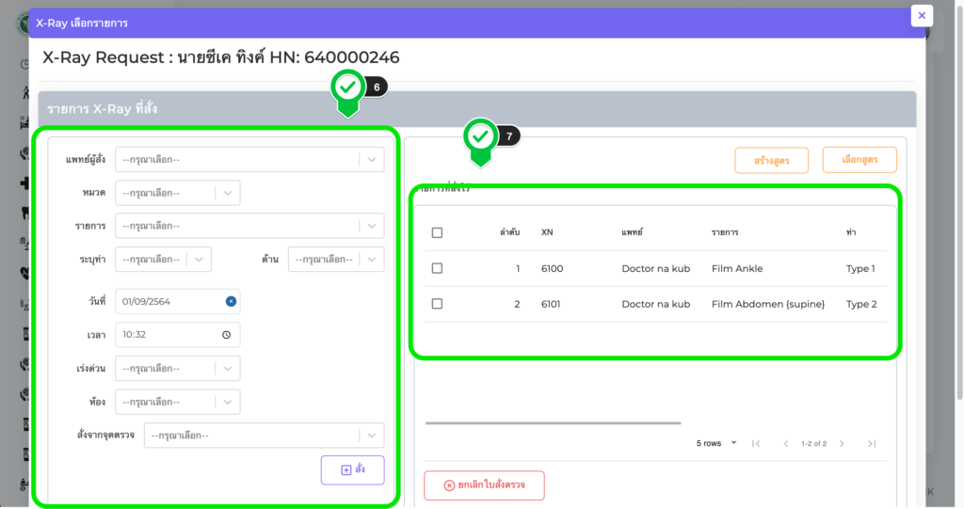Click the สร้างสูตร button

(771, 161)
